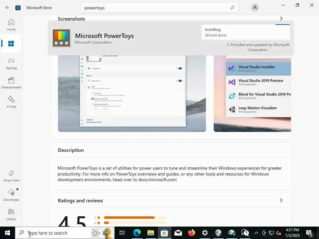The width and height of the screenshot is (319, 239).
Task: Click the taskbar clock 4:21 PM
Action: coord(293,230)
